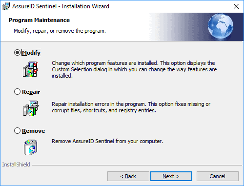This screenshot has width=244, height=186.
Task: Close the AssureID Sentinel wizard window
Action: click(x=236, y=6)
